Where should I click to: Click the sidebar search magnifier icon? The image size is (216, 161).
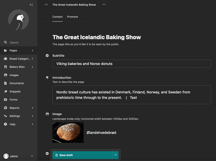5,42
